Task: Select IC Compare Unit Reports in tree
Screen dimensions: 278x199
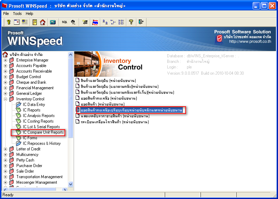Action: (43, 132)
